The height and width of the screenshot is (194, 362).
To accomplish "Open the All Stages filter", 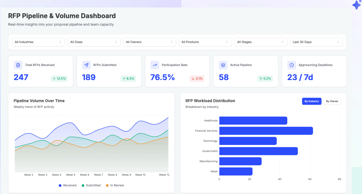I will pos(261,42).
